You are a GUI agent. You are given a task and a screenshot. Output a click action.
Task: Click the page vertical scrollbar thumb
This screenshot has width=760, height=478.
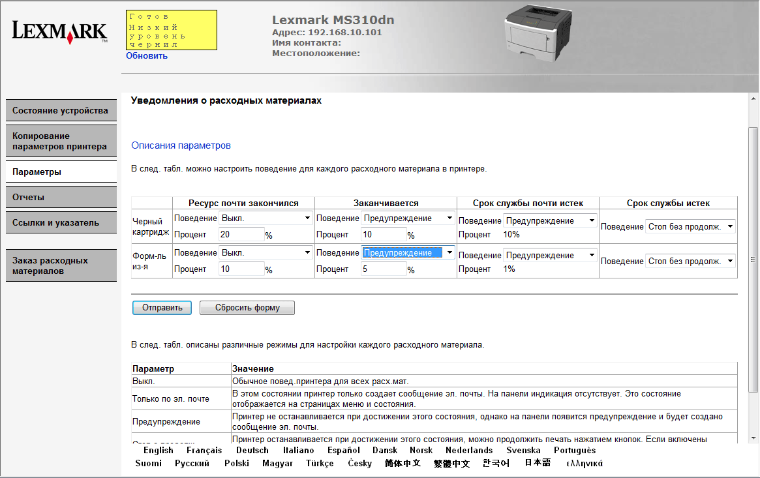point(753,260)
